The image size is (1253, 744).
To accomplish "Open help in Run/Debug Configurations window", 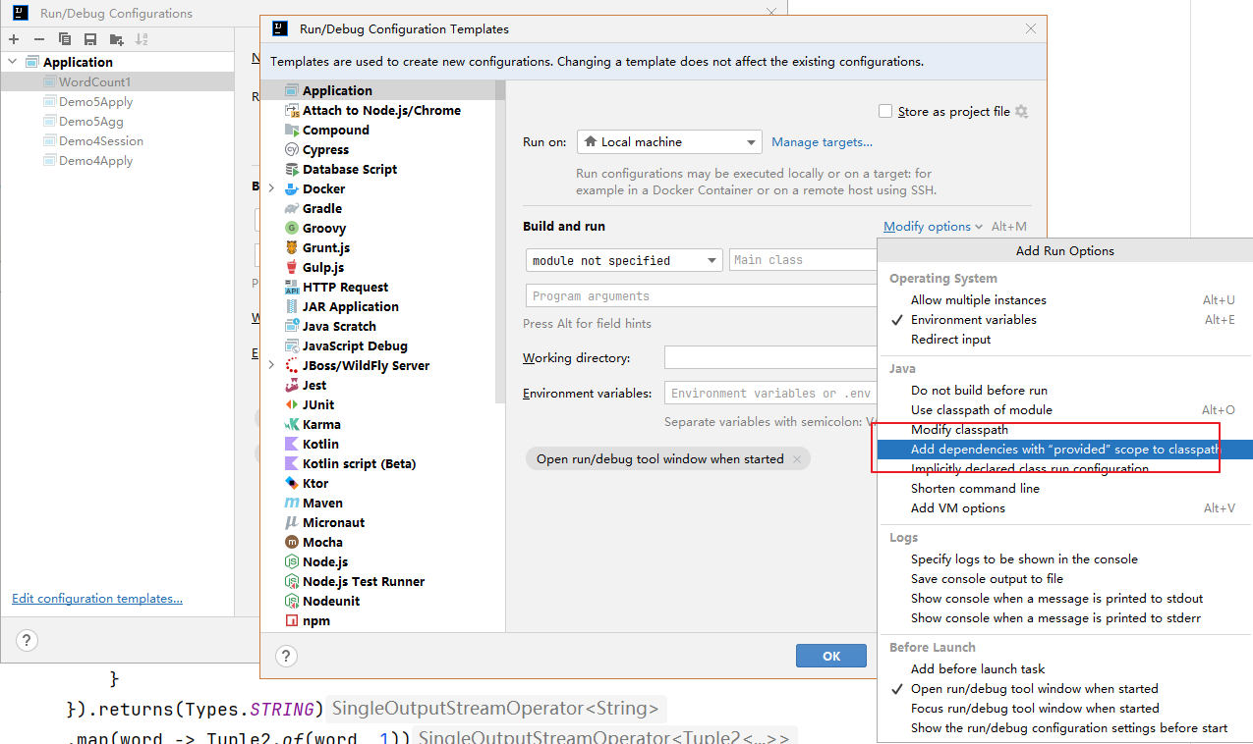I will tap(27, 641).
